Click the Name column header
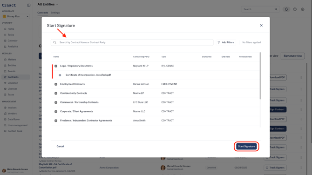 tap(56, 57)
